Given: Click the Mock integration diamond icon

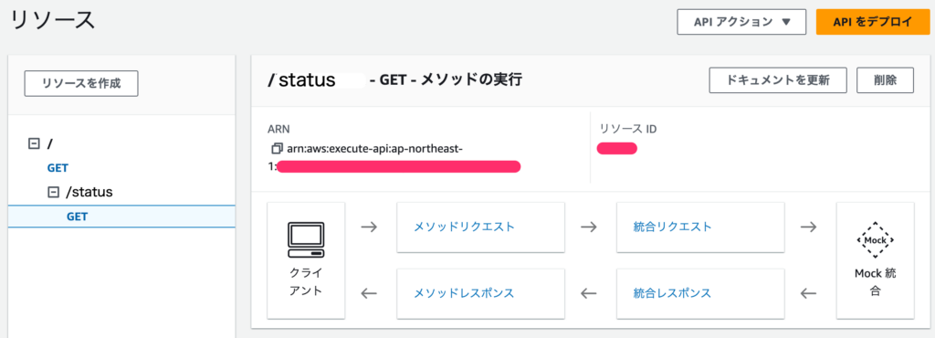Looking at the screenshot, I should pos(875,240).
